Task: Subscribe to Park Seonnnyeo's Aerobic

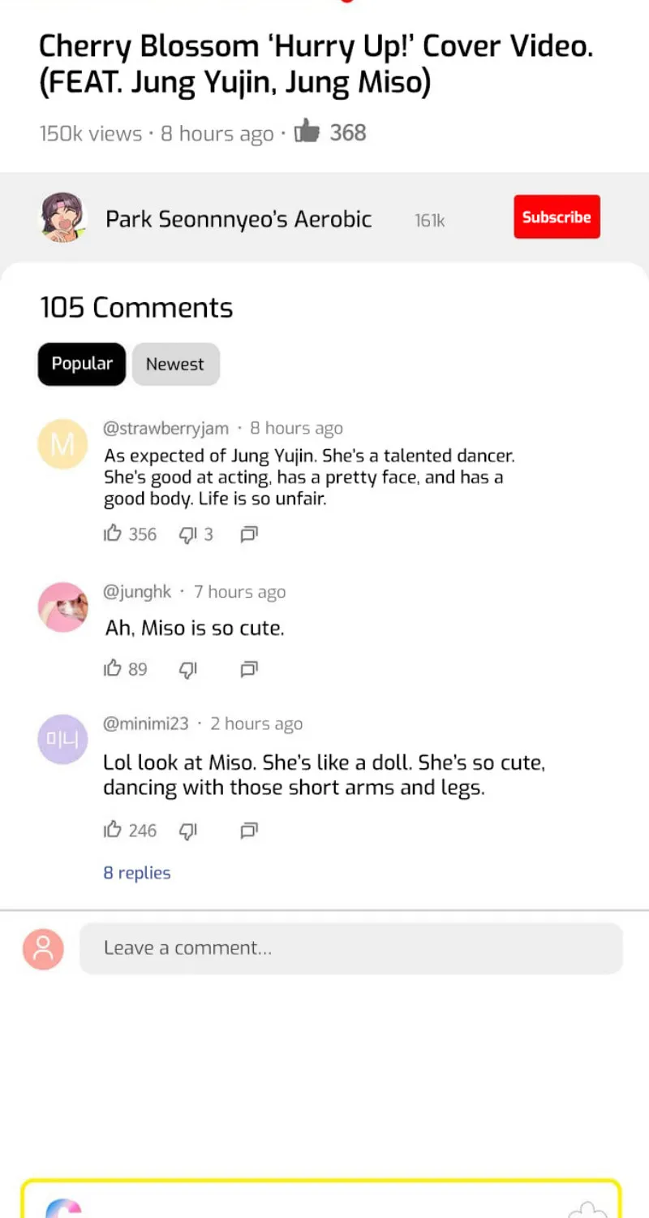Action: coord(557,217)
